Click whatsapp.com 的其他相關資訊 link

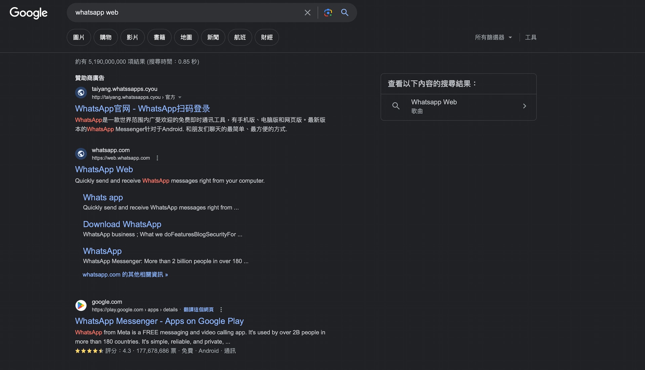125,274
